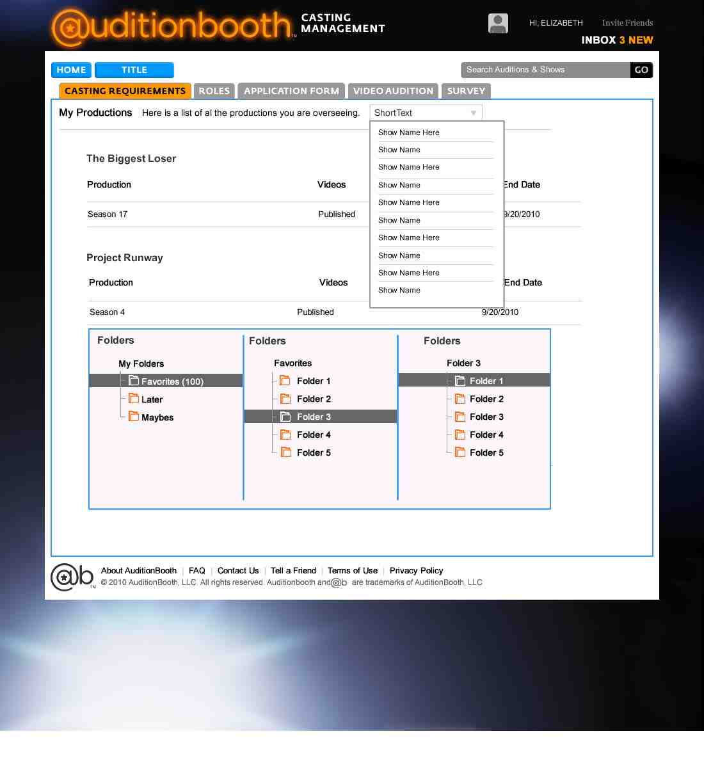This screenshot has height=768, width=704.
Task: Click Tell a Friend footer link
Action: pyautogui.click(x=293, y=570)
